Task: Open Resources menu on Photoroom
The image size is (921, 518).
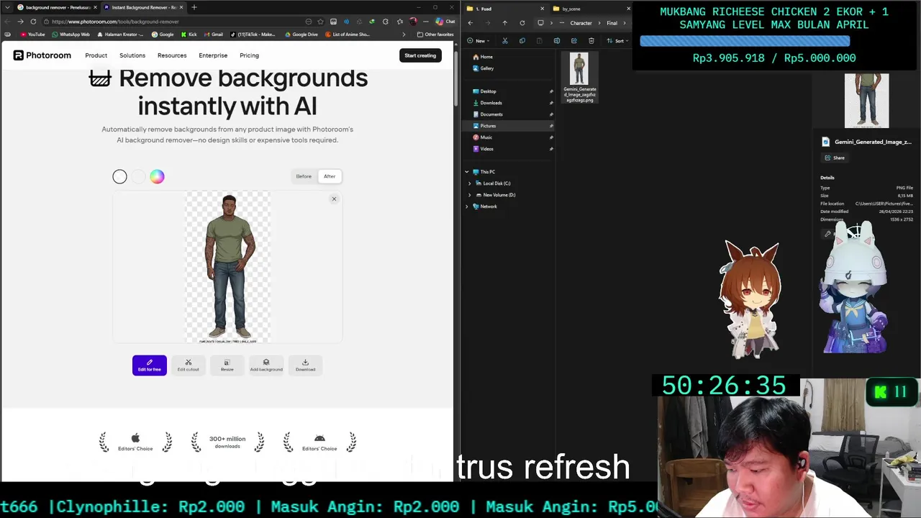Action: click(172, 55)
